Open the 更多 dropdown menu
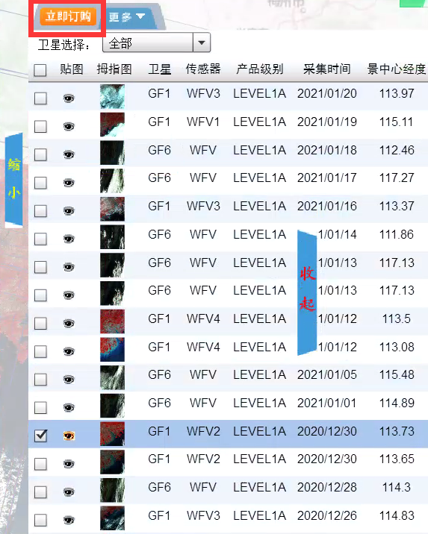 click(x=127, y=16)
